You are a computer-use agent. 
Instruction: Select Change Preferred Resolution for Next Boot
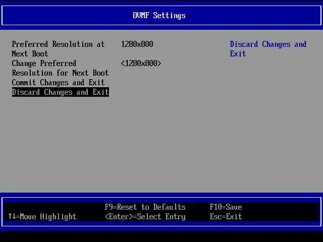pos(60,68)
